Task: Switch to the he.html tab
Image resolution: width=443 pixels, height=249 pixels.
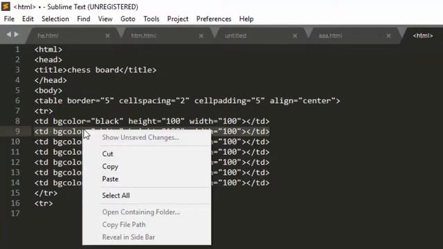Action: click(48, 36)
